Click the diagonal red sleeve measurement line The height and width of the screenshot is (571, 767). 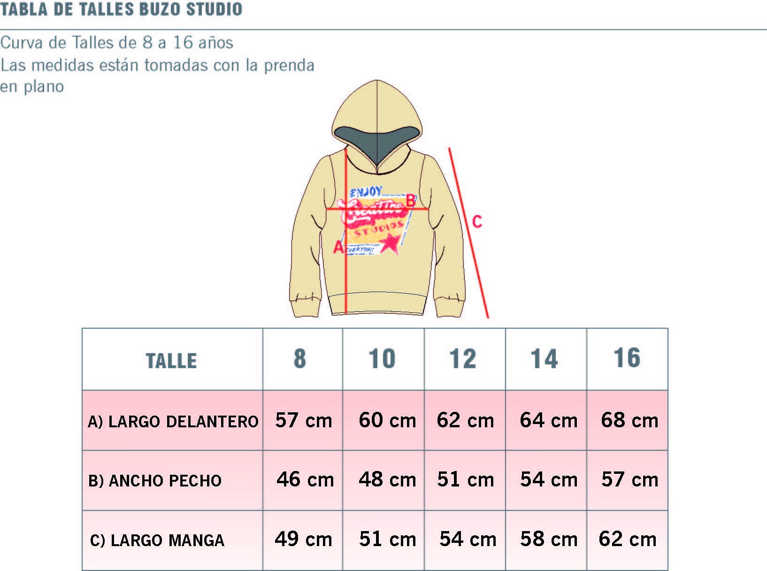tap(468, 233)
